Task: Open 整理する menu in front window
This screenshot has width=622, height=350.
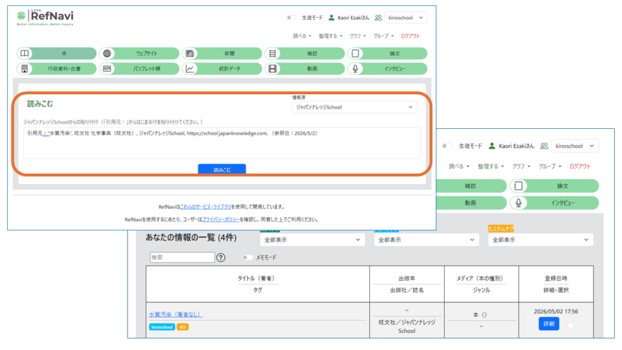Action: pyautogui.click(x=330, y=36)
